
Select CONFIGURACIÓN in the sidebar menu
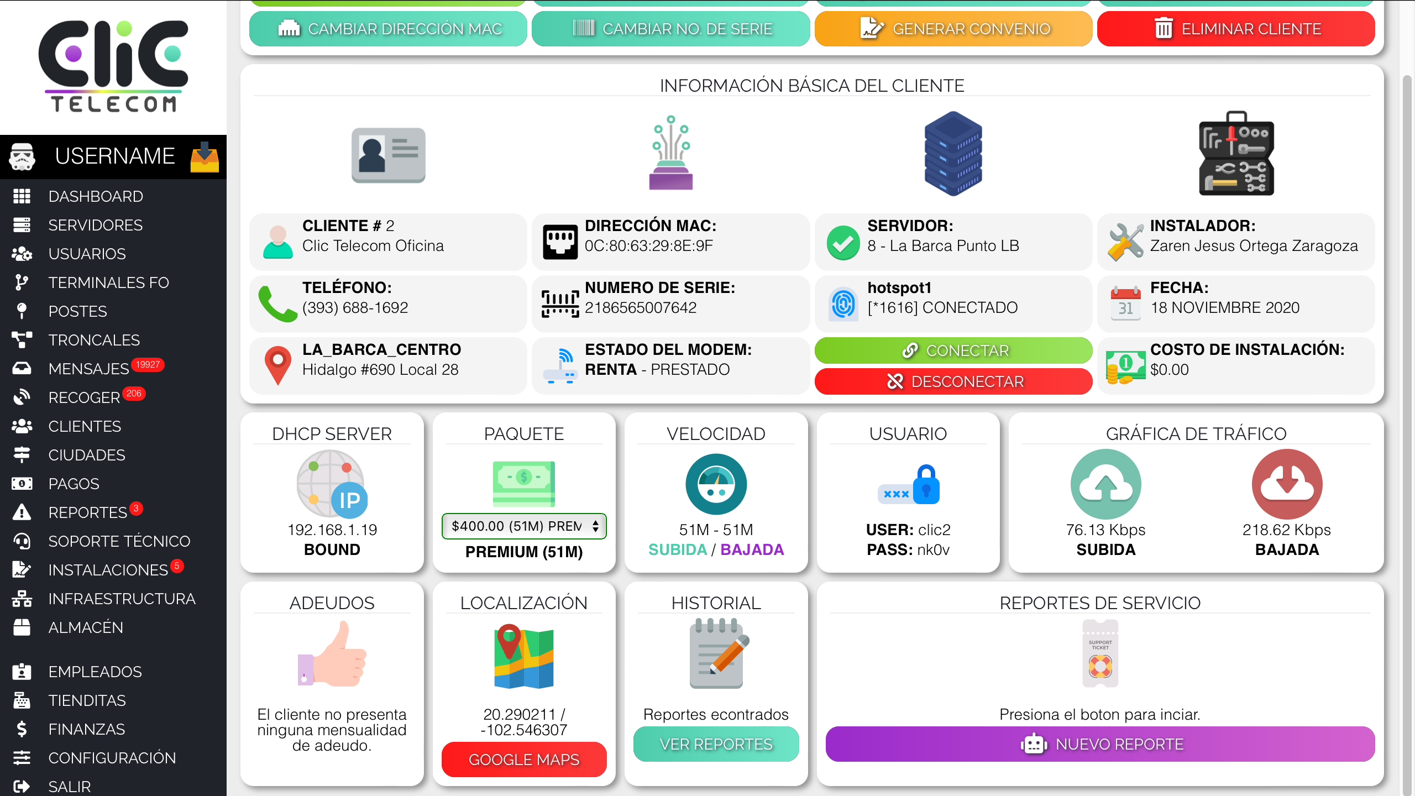(112, 757)
